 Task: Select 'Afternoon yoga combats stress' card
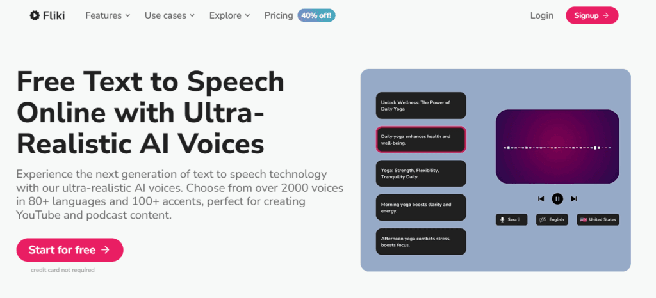tap(421, 242)
